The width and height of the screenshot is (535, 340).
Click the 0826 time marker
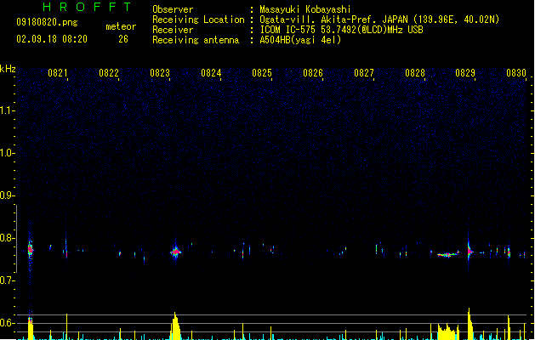click(313, 73)
